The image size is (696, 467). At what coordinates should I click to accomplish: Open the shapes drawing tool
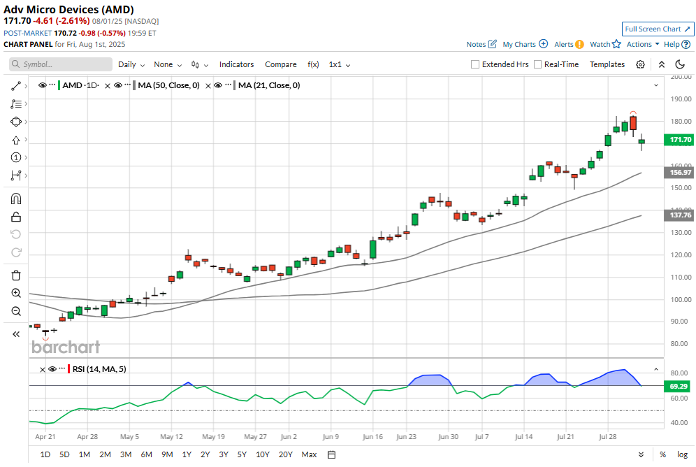coord(16,122)
